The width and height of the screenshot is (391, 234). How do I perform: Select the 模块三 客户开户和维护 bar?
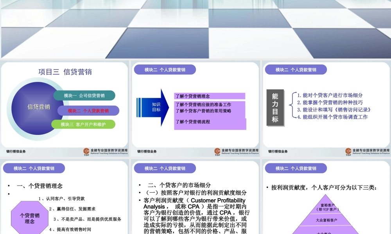click(83, 124)
